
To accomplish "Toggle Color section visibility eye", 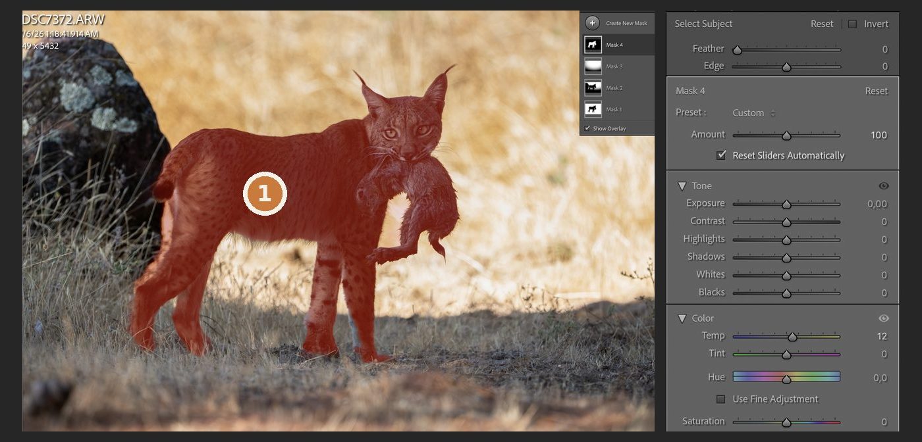I will (x=884, y=318).
